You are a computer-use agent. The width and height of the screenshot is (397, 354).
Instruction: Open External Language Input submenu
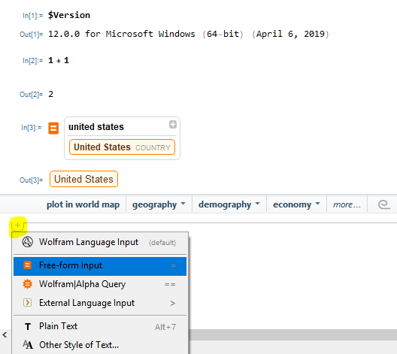click(x=100, y=303)
